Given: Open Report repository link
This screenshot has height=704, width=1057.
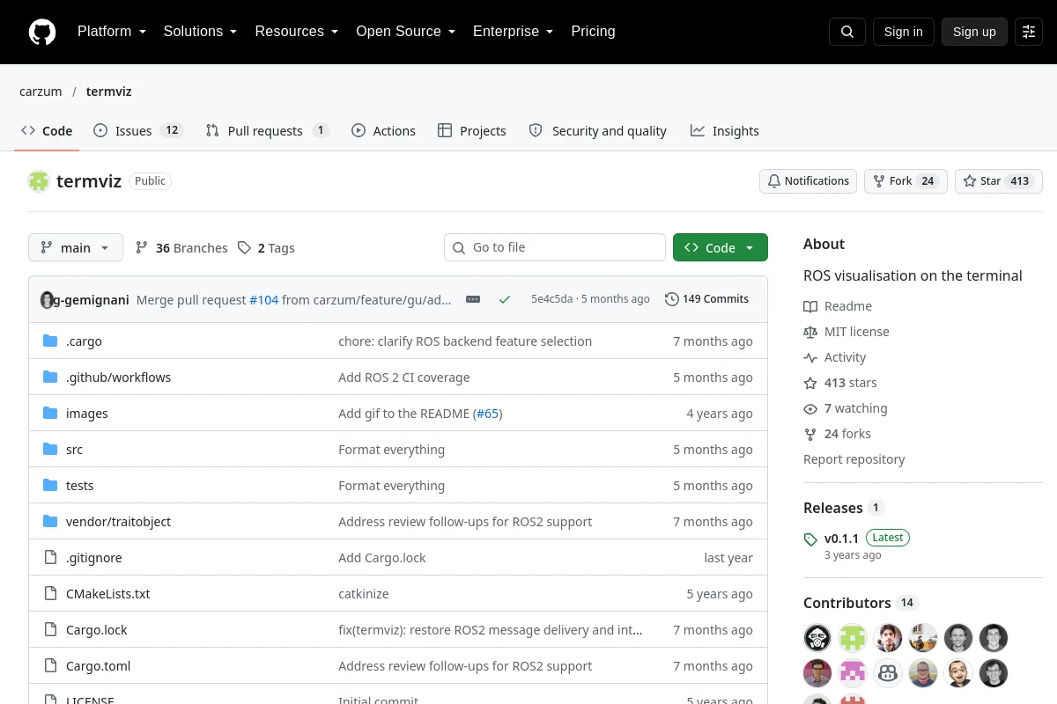Looking at the screenshot, I should pyautogui.click(x=854, y=459).
